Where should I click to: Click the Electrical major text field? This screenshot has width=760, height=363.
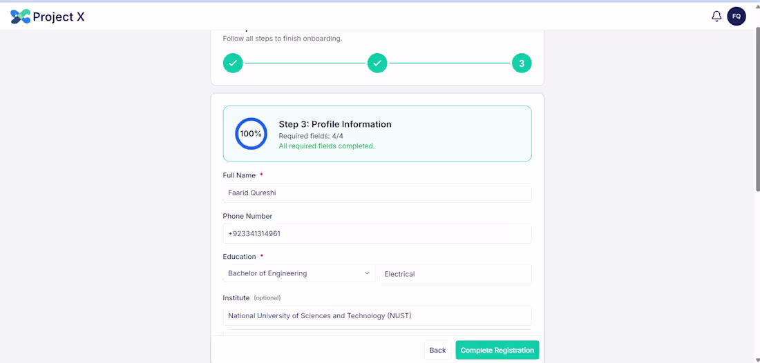coord(455,275)
